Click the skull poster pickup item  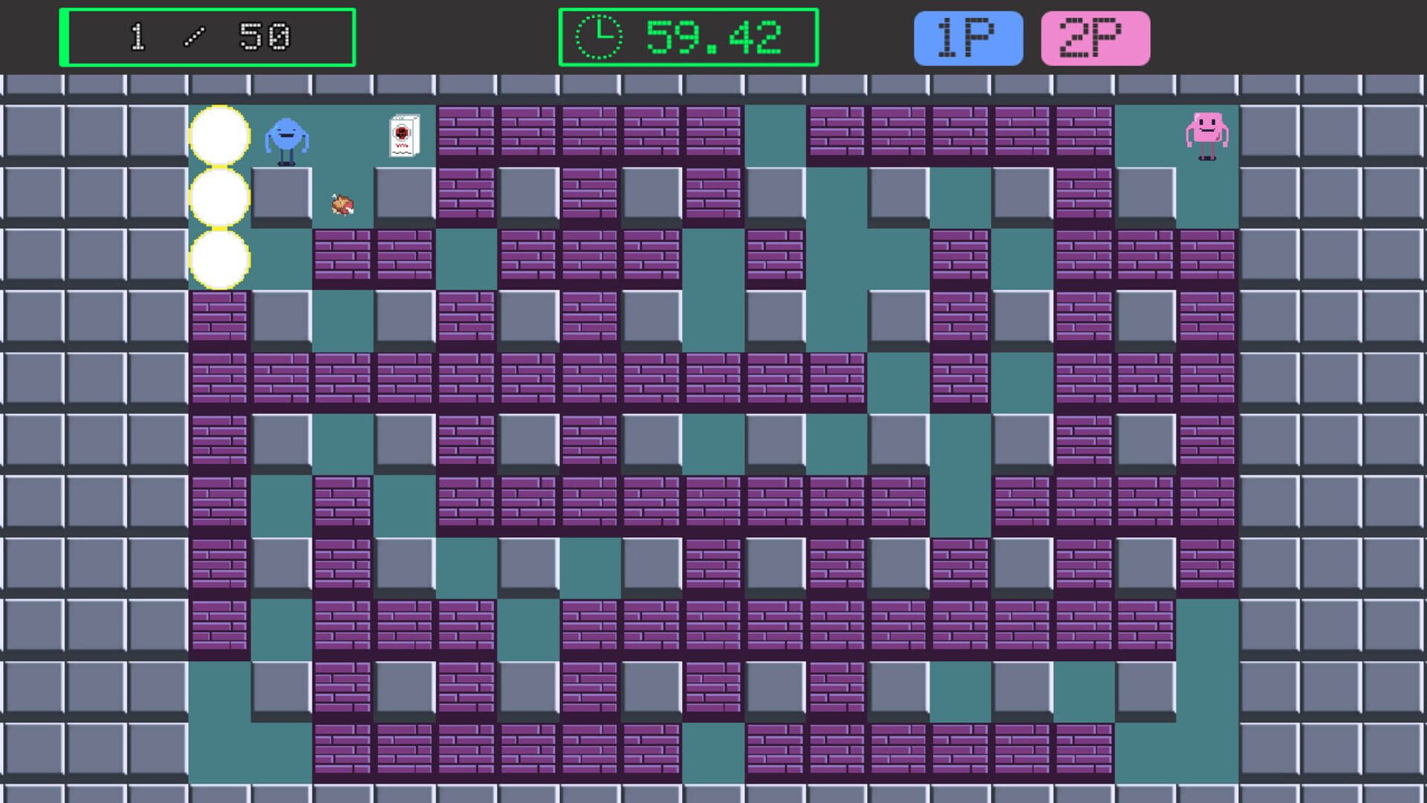(x=404, y=135)
